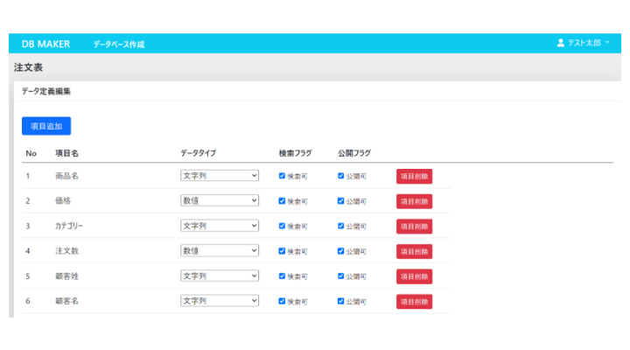Click the 項目削除 button for 価格
Image resolution: width=630 pixels, height=350 pixels.
coord(414,201)
